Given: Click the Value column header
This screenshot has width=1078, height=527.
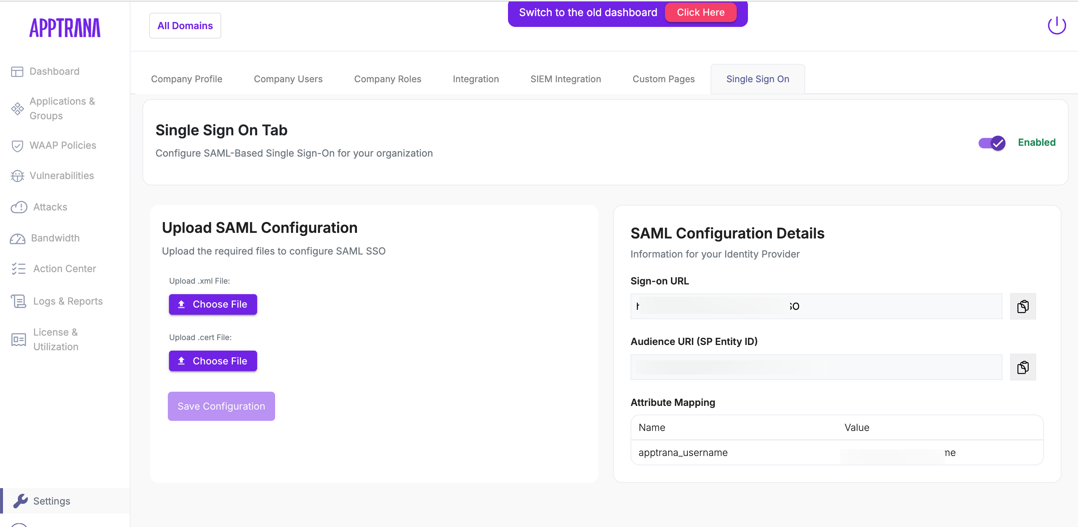Looking at the screenshot, I should [x=857, y=427].
